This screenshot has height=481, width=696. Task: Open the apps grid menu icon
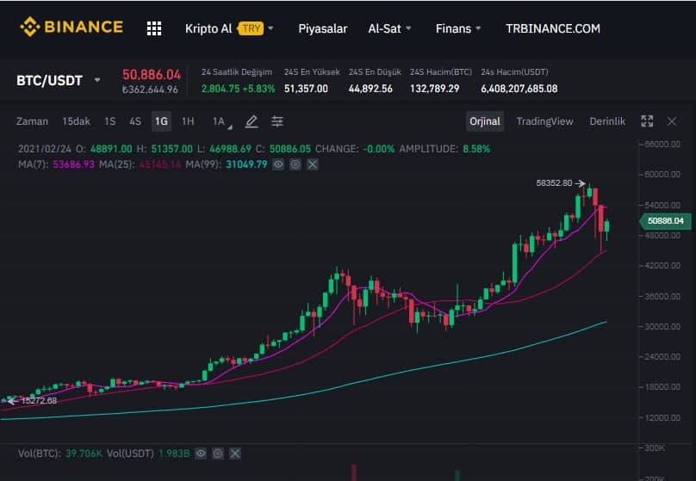click(154, 28)
